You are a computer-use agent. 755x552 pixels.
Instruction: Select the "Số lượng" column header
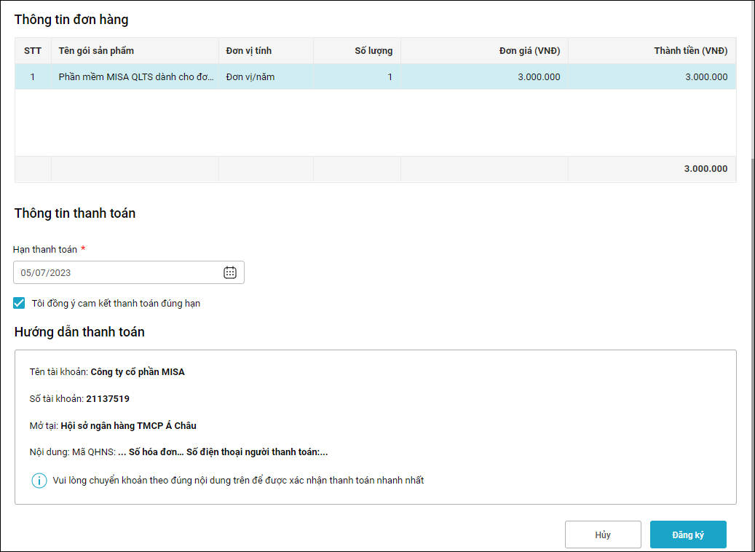pyautogui.click(x=373, y=51)
